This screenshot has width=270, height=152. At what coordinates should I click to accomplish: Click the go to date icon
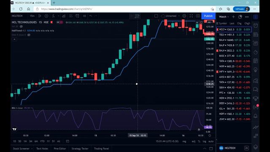pyautogui.click(x=67, y=141)
